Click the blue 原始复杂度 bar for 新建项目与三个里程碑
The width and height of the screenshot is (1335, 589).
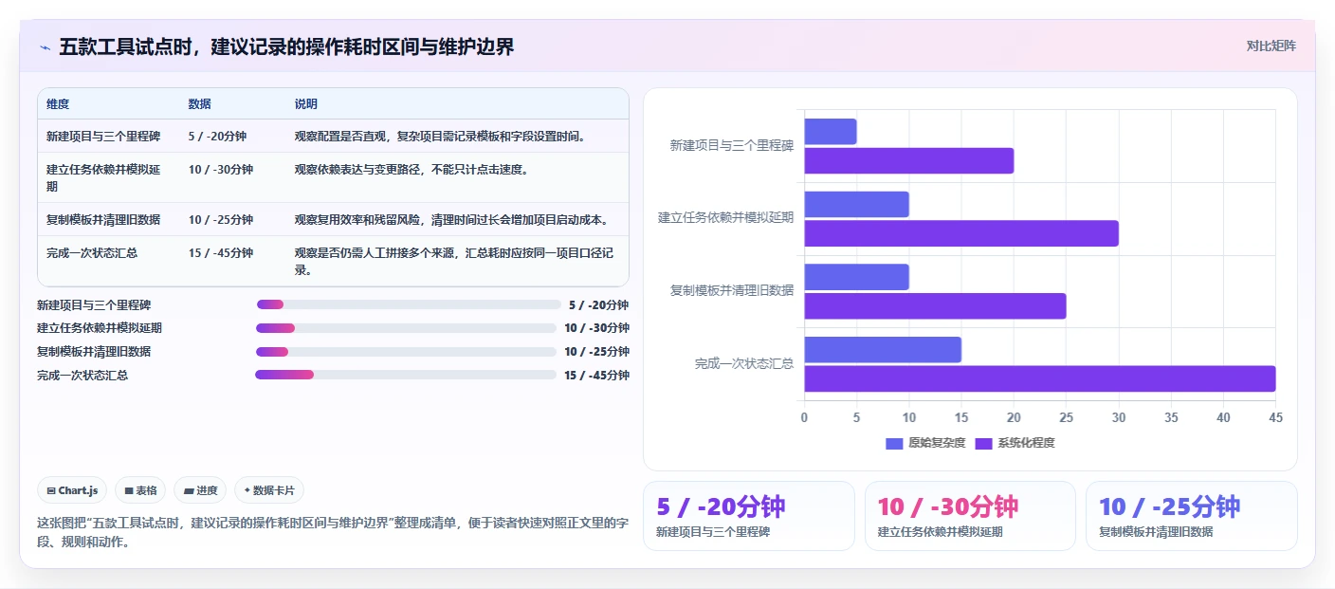click(x=831, y=132)
